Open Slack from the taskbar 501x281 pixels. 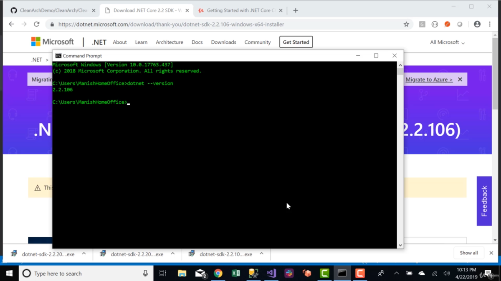tap(289, 274)
